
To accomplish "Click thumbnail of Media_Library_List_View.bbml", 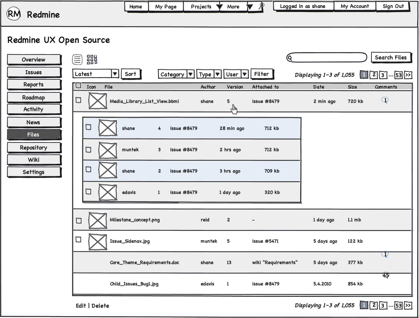I will pyautogui.click(x=97, y=101).
